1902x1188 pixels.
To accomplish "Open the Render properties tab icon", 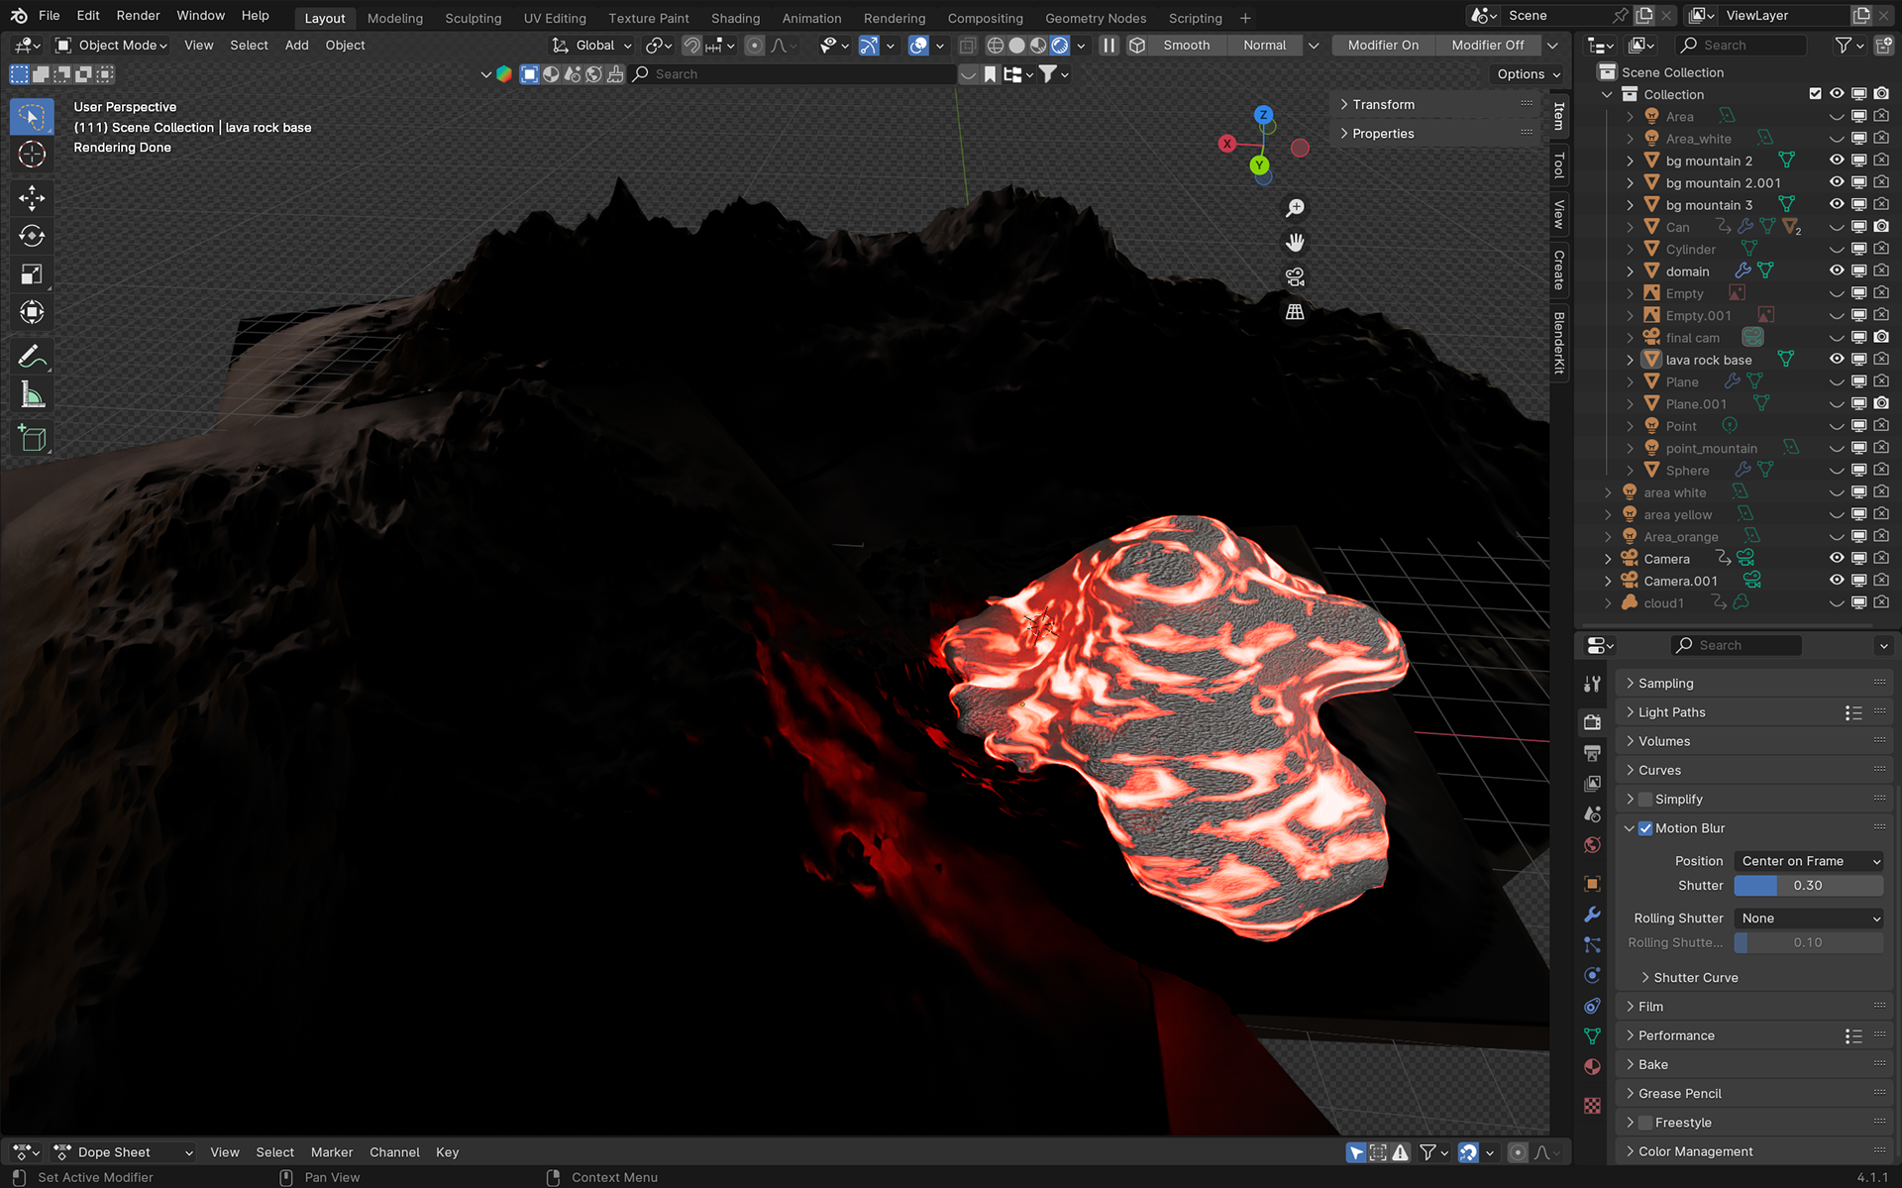I will 1592,722.
